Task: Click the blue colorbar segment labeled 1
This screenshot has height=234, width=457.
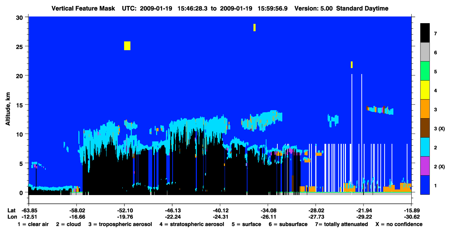Action: pyautogui.click(x=425, y=185)
